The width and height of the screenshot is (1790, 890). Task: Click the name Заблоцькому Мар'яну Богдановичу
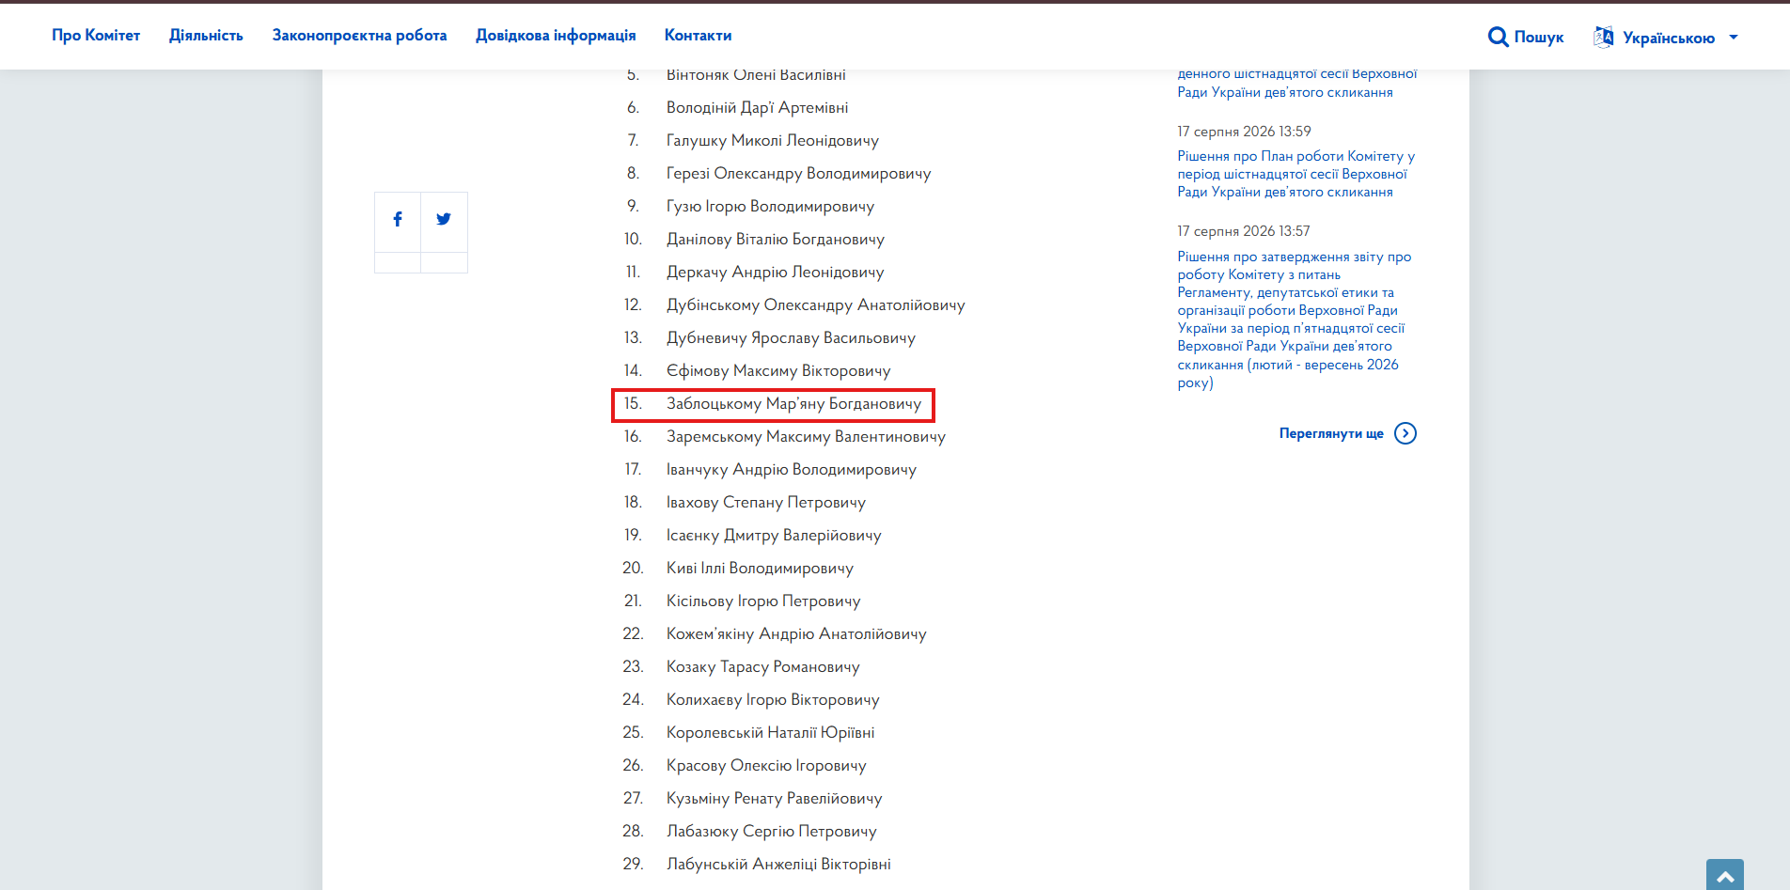pyautogui.click(x=794, y=403)
